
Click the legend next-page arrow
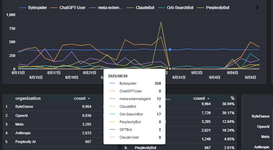[257, 7]
